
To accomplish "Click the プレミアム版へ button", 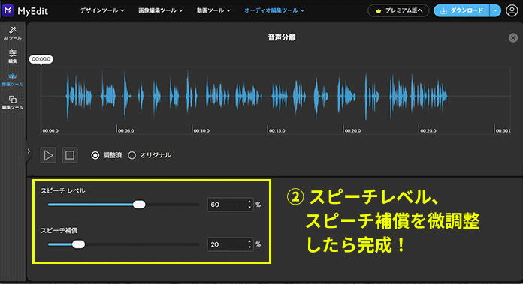I will tap(398, 10).
